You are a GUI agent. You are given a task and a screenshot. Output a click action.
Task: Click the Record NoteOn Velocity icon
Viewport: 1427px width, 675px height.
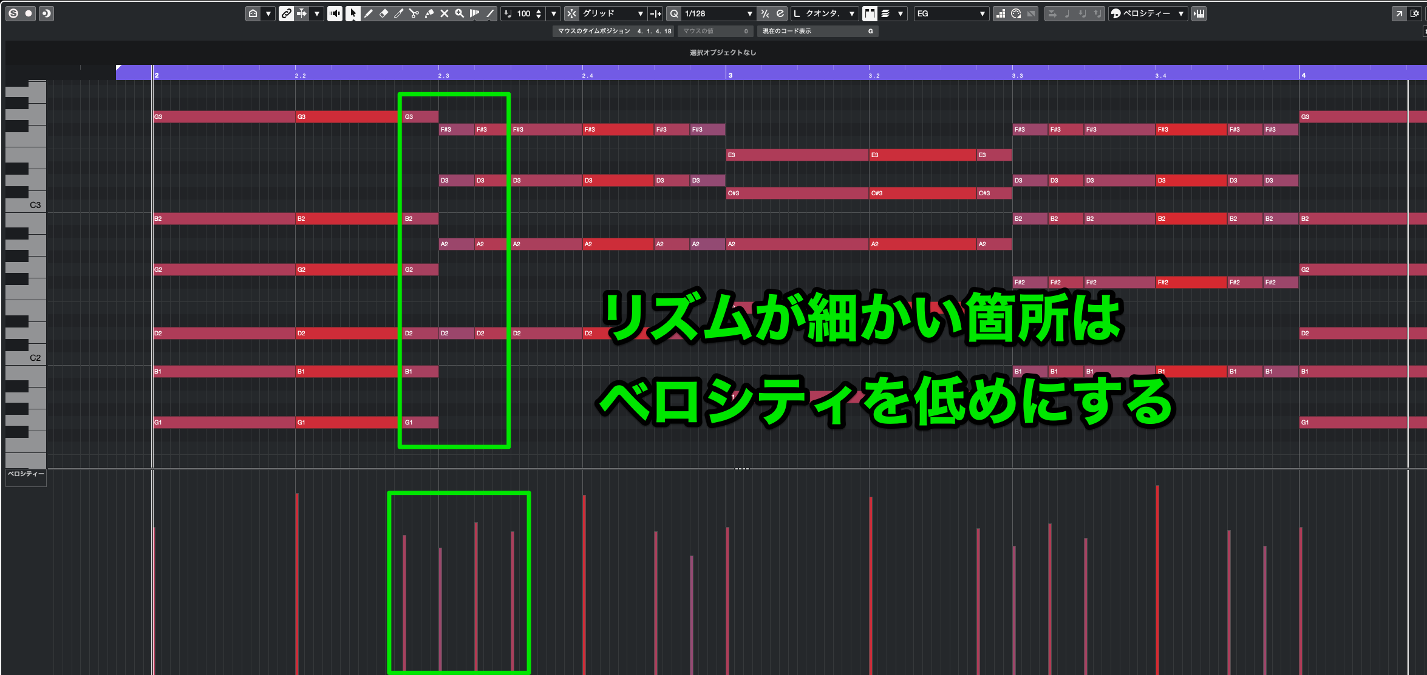click(1082, 13)
